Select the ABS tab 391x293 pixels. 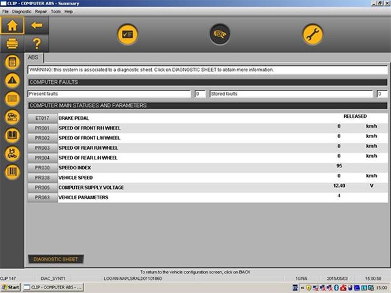[x=33, y=57]
